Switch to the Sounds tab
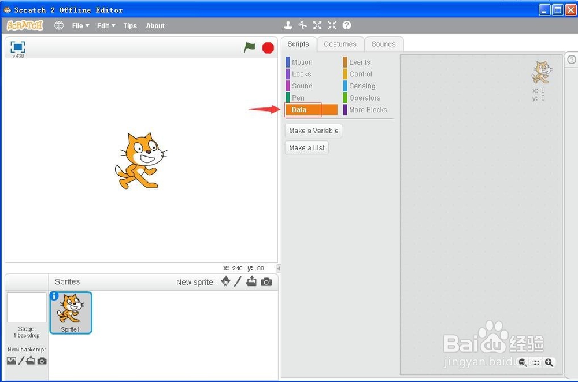The height and width of the screenshot is (382, 578). point(383,44)
